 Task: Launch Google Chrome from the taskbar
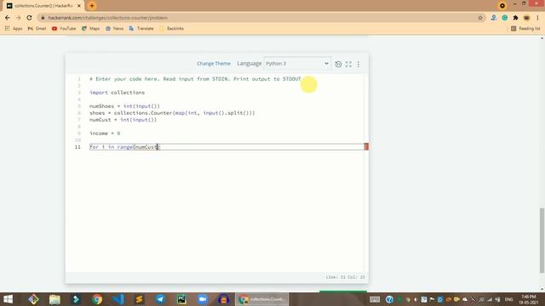[97, 299]
